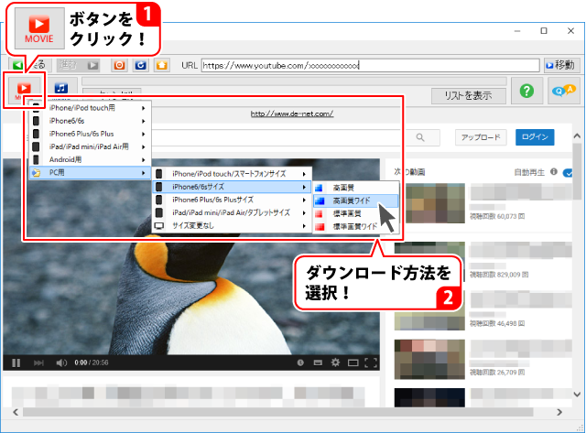Expand arrow beside サイズ変更なし
This screenshot has width=586, height=433.
pyautogui.click(x=304, y=226)
